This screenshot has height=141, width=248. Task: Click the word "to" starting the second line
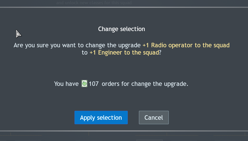click(x=85, y=52)
